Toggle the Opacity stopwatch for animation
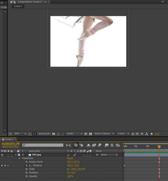Image resolution: width=168 pixels, height=181 pixels. point(27,176)
